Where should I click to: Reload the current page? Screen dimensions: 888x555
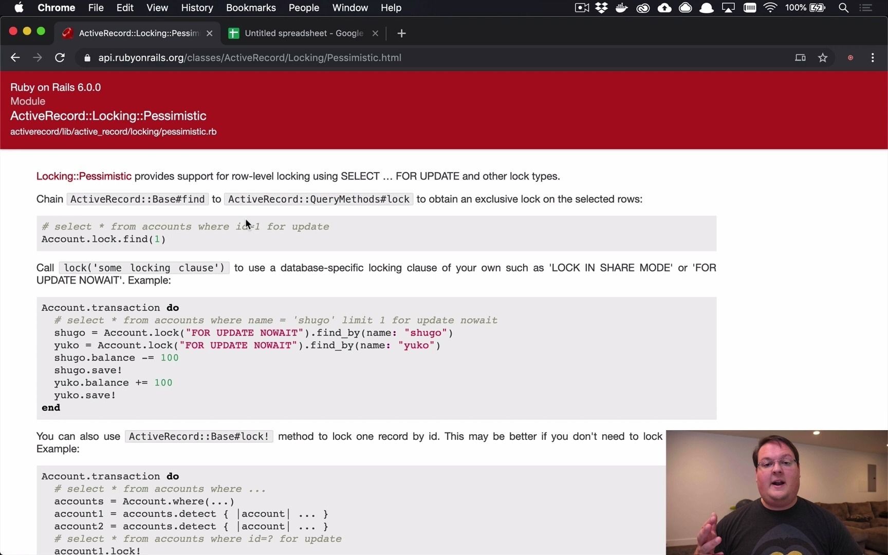pos(60,58)
